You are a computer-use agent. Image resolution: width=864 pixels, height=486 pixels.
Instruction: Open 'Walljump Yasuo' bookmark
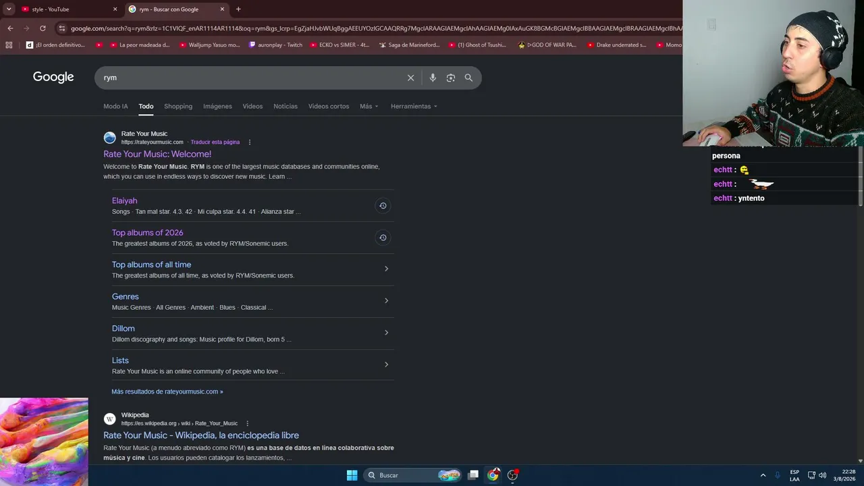[x=210, y=45]
